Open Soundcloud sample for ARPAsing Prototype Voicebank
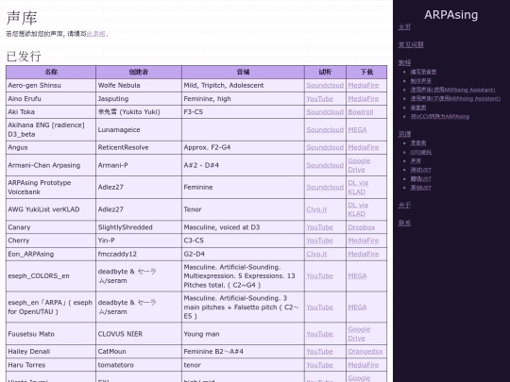The image size is (510, 382). (325, 188)
